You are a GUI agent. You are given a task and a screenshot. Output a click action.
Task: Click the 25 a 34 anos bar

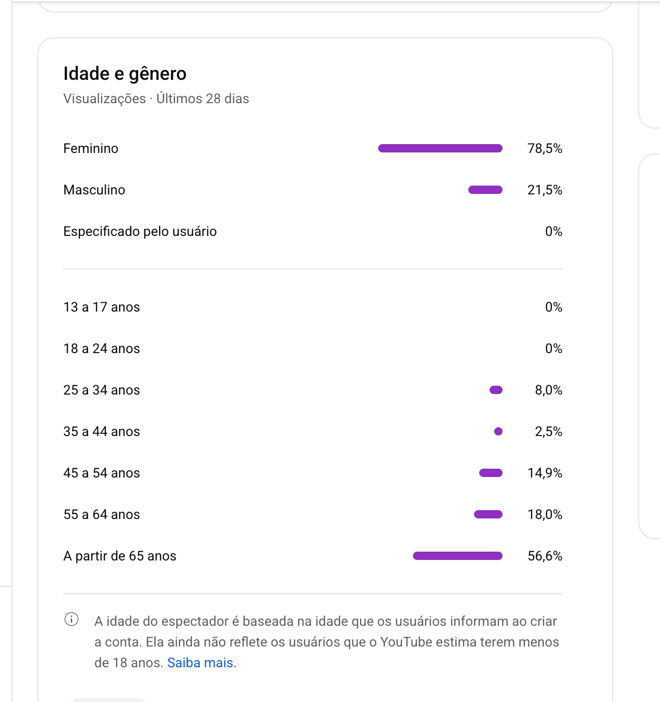pos(496,390)
